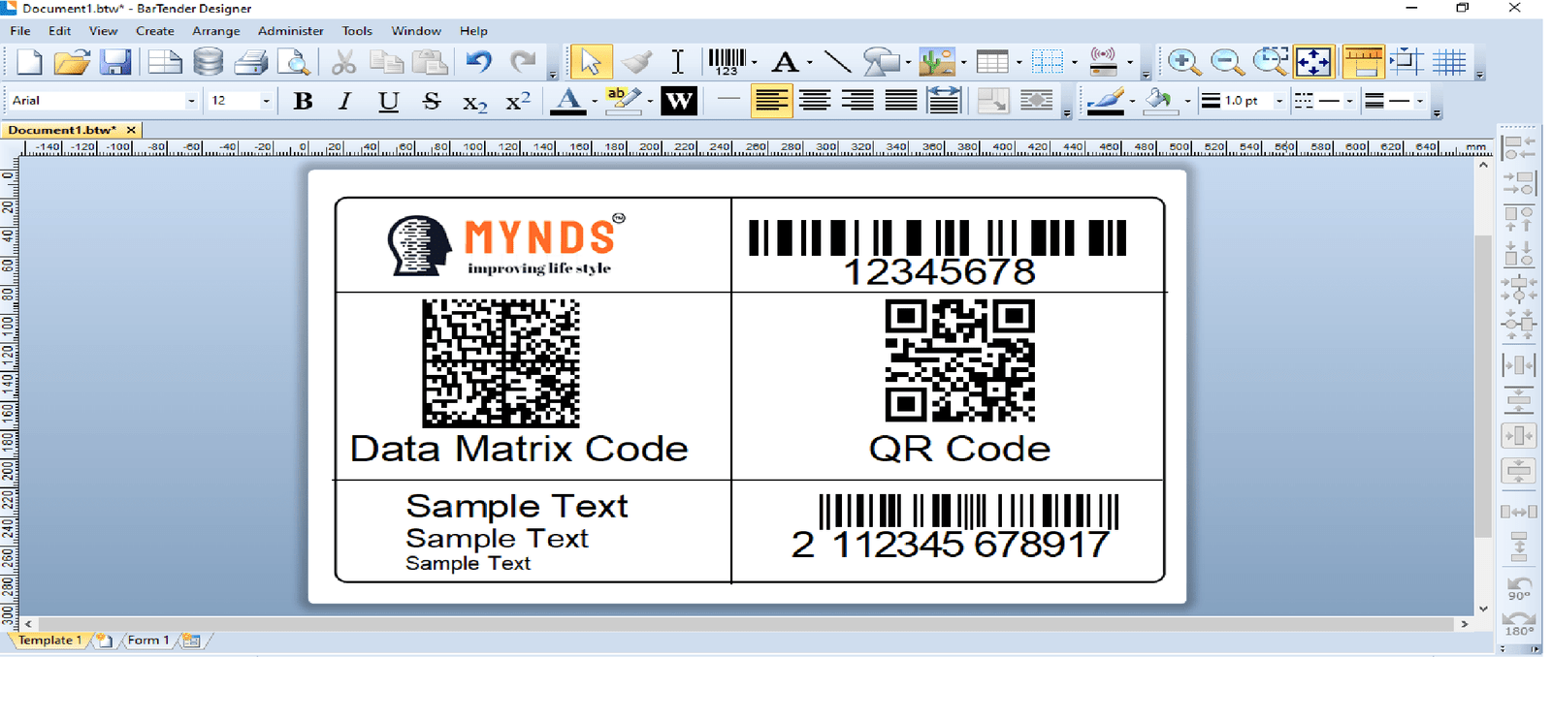Fit template to window
Screen dimensions: 1552x719
pos(1313,62)
